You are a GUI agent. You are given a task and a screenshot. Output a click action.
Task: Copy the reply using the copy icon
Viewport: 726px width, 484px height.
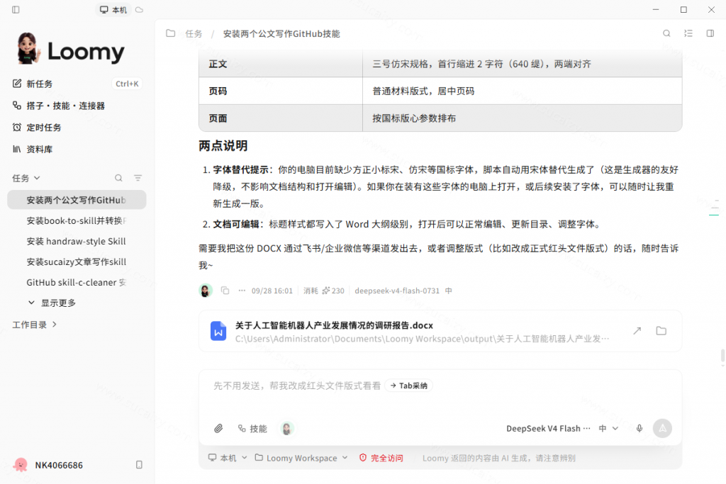225,291
